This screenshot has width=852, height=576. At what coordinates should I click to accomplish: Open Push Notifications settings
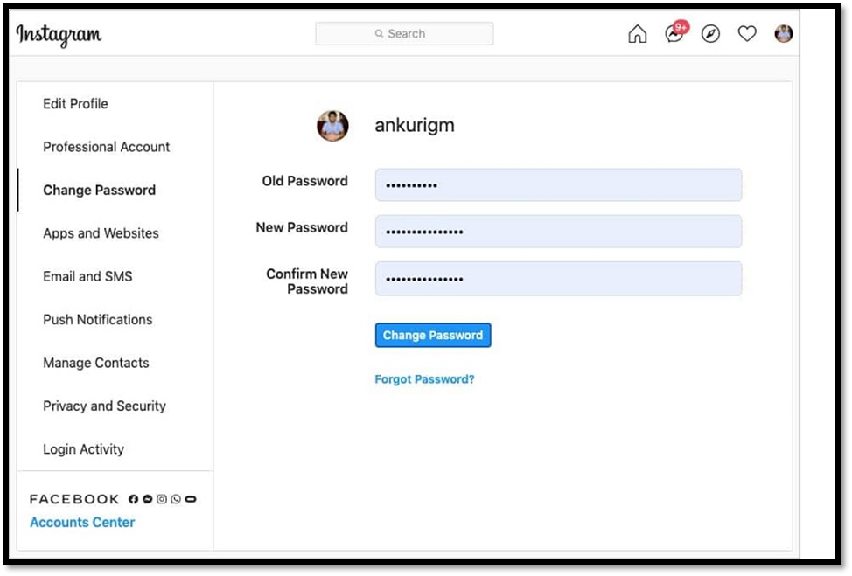[97, 320]
